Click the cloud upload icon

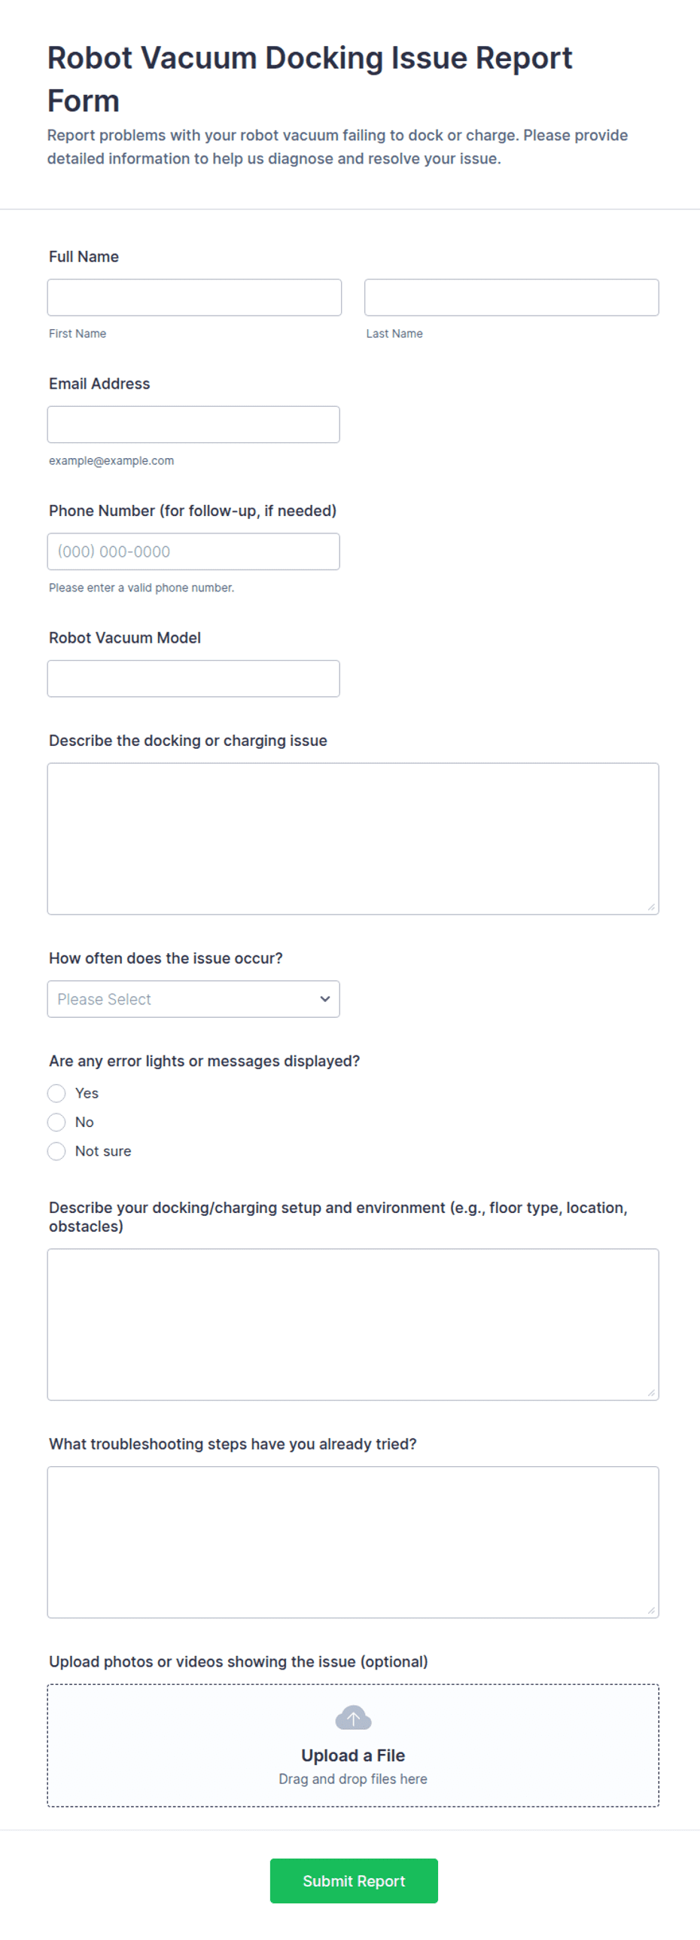point(353,1719)
